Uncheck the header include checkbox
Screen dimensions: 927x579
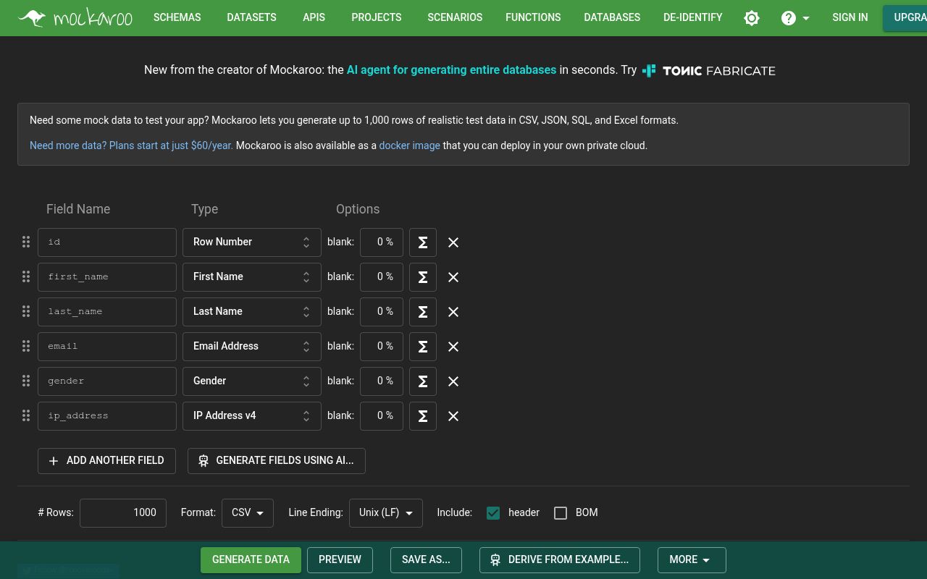(493, 512)
